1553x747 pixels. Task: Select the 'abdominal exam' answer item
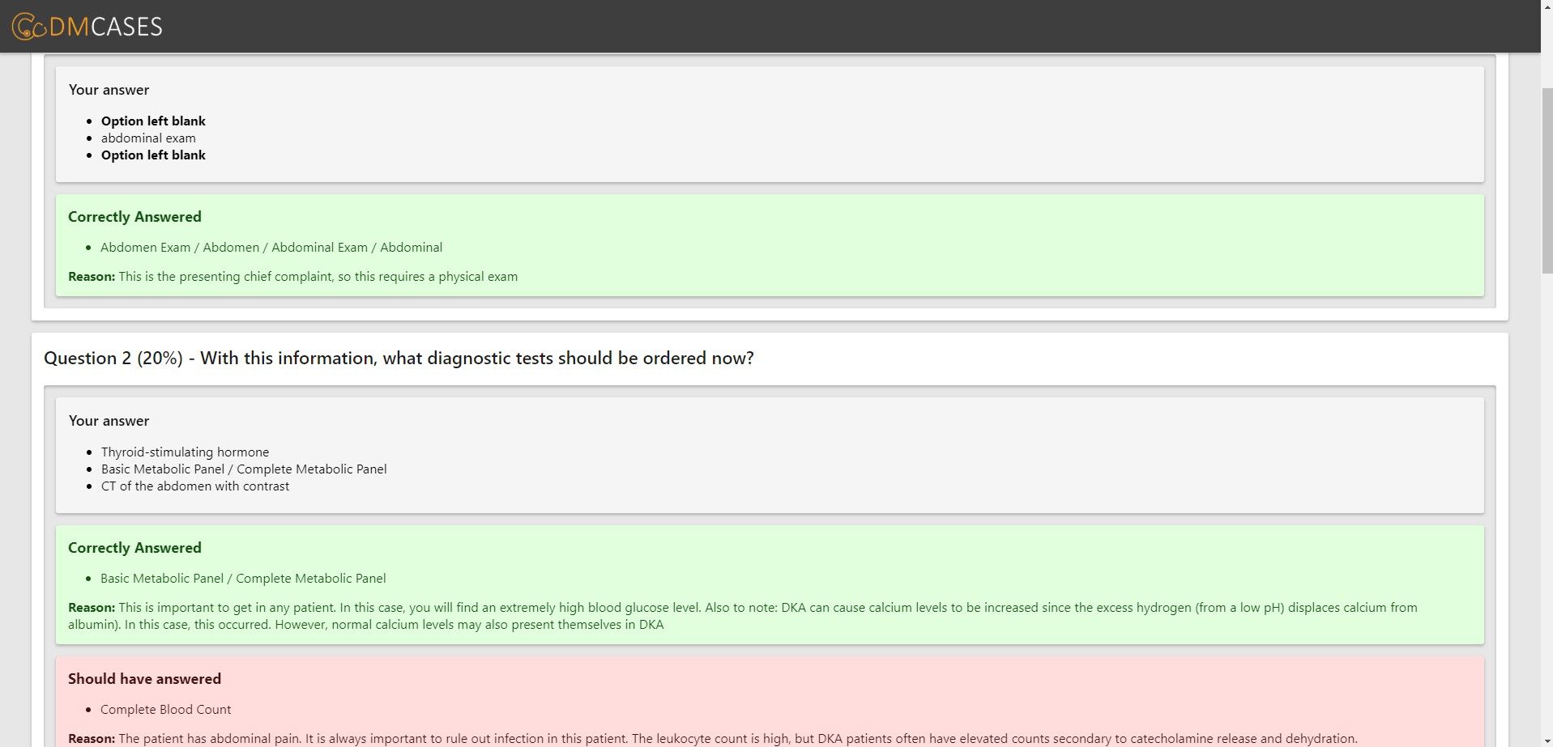point(148,138)
